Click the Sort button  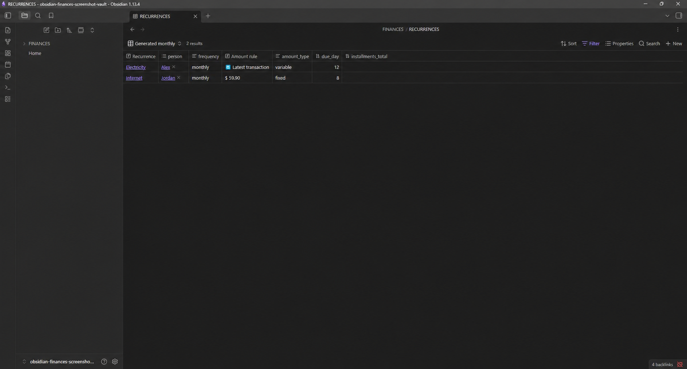(568, 43)
